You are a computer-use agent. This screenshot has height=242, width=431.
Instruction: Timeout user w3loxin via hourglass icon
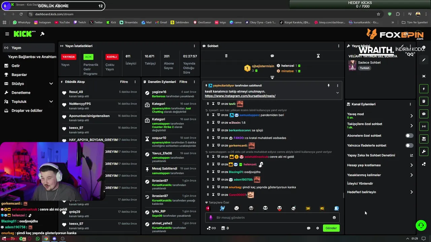click(x=213, y=123)
